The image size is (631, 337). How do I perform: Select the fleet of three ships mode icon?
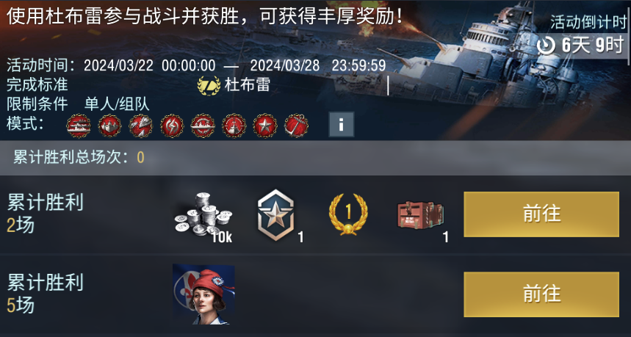(x=109, y=126)
